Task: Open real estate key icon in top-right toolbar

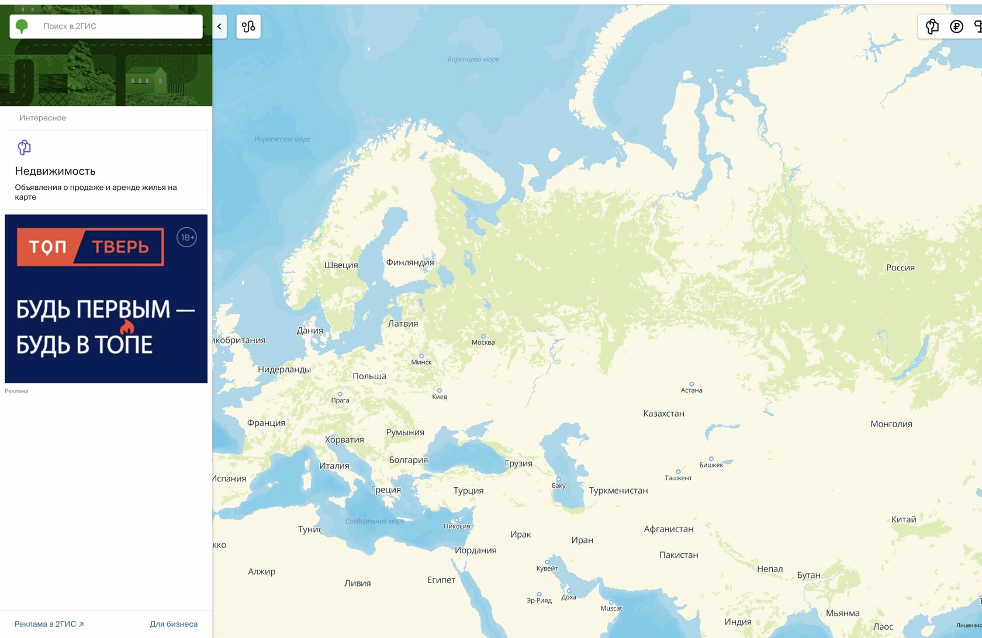Action: [932, 26]
